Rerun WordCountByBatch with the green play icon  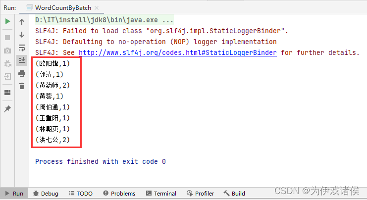tap(7, 21)
